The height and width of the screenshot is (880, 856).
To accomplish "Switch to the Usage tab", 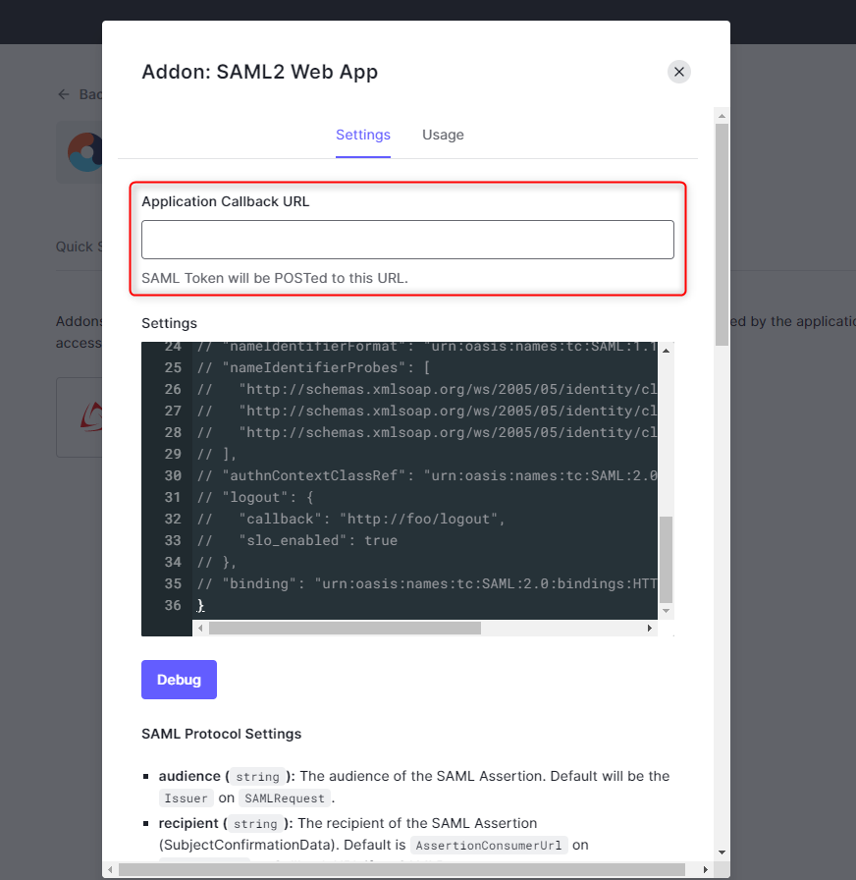I will click(443, 136).
